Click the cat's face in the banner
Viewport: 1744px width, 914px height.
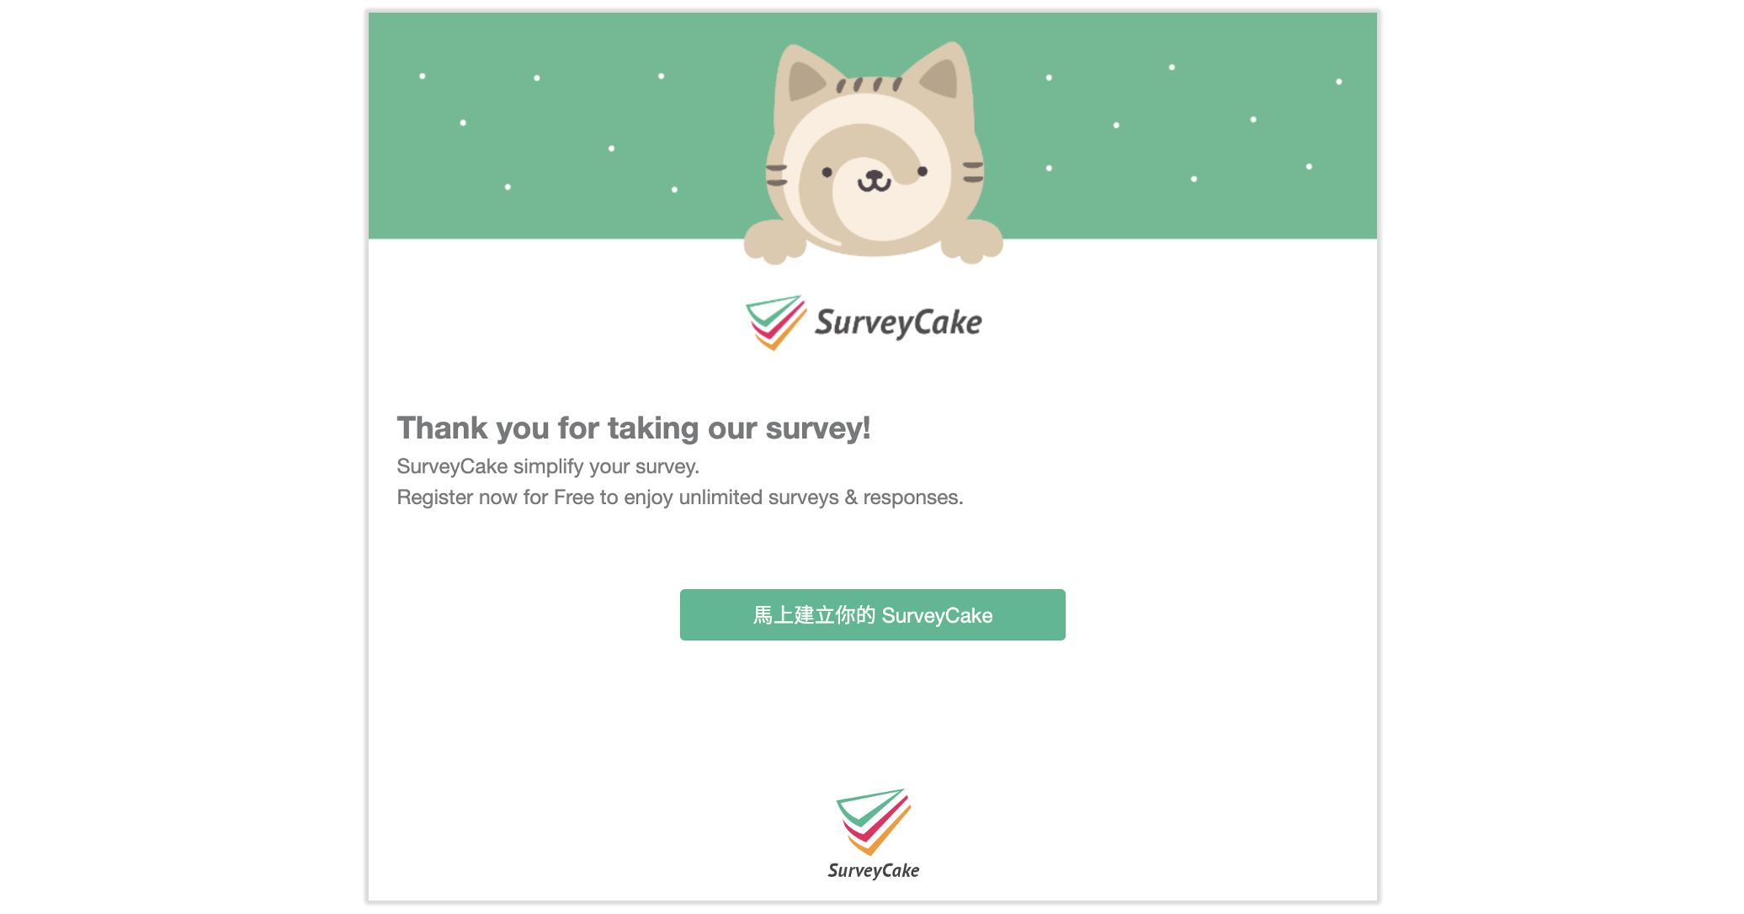pos(872,173)
